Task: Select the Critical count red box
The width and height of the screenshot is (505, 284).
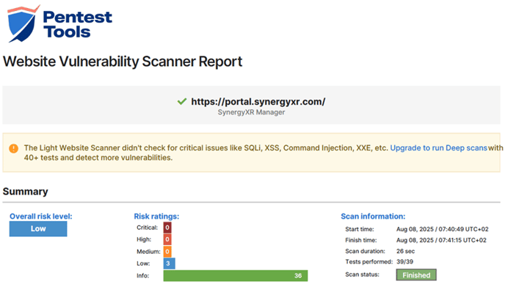Action: point(167,227)
